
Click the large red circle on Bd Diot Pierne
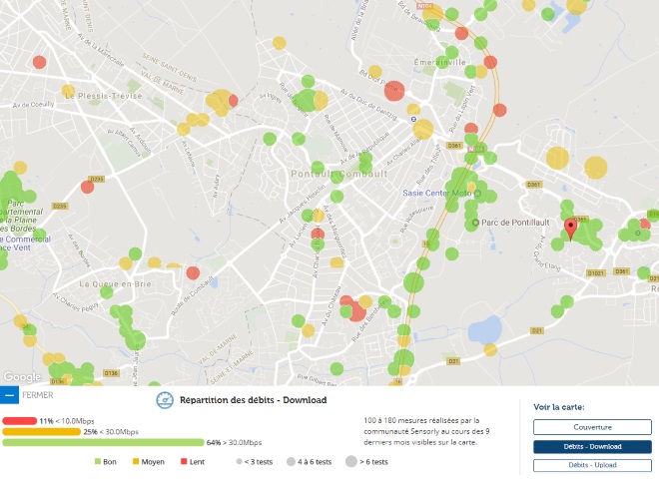click(393, 92)
